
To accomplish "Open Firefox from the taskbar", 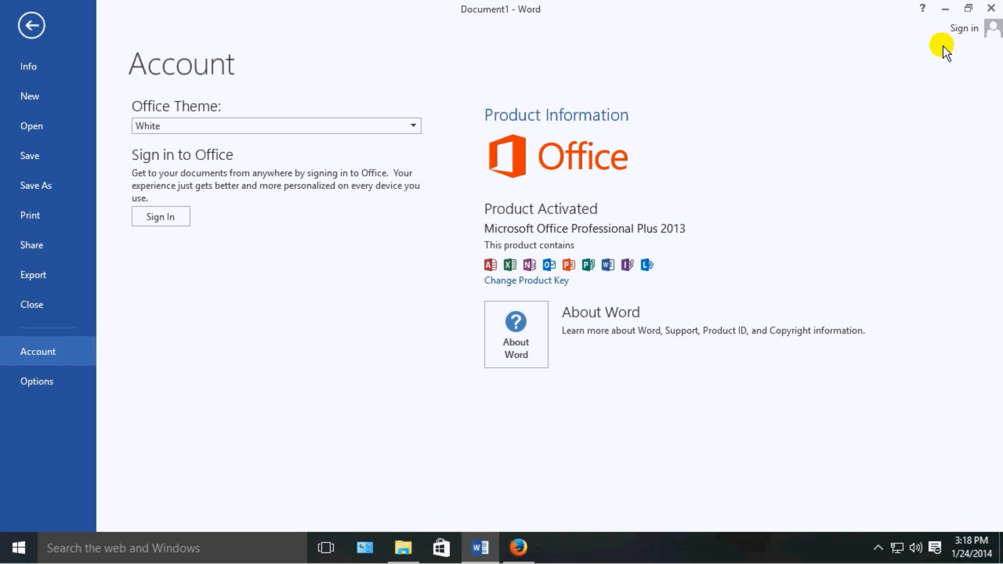I will pos(519,547).
